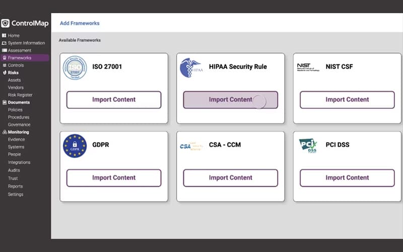Click the GDPR EU stars logo
The width and height of the screenshot is (403, 252).
[x=75, y=146]
